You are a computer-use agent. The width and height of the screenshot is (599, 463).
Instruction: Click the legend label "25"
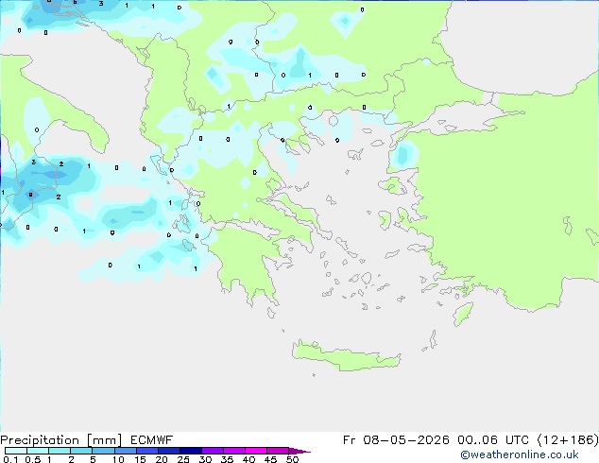point(183,459)
